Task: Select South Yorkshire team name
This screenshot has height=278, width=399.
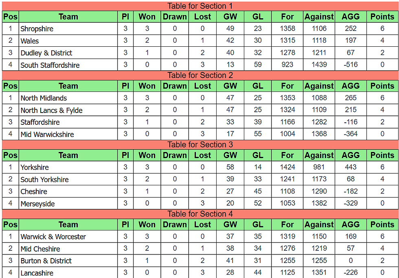Action: click(x=44, y=180)
